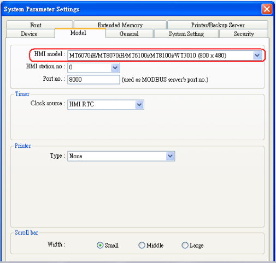Click the Printer group heading
This screenshot has height=263, width=276.
point(23,146)
